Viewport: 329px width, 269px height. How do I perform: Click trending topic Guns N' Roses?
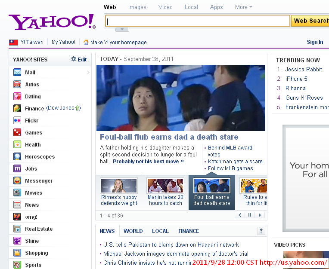coord(304,98)
